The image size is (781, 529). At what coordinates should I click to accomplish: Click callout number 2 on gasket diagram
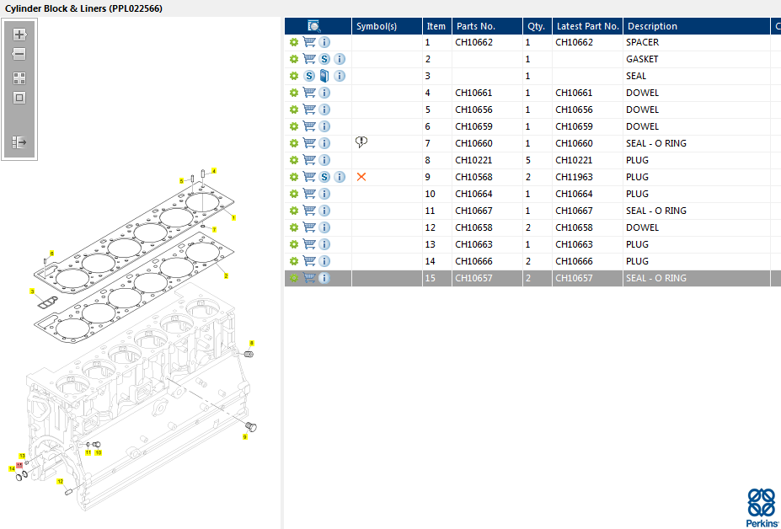[226, 275]
